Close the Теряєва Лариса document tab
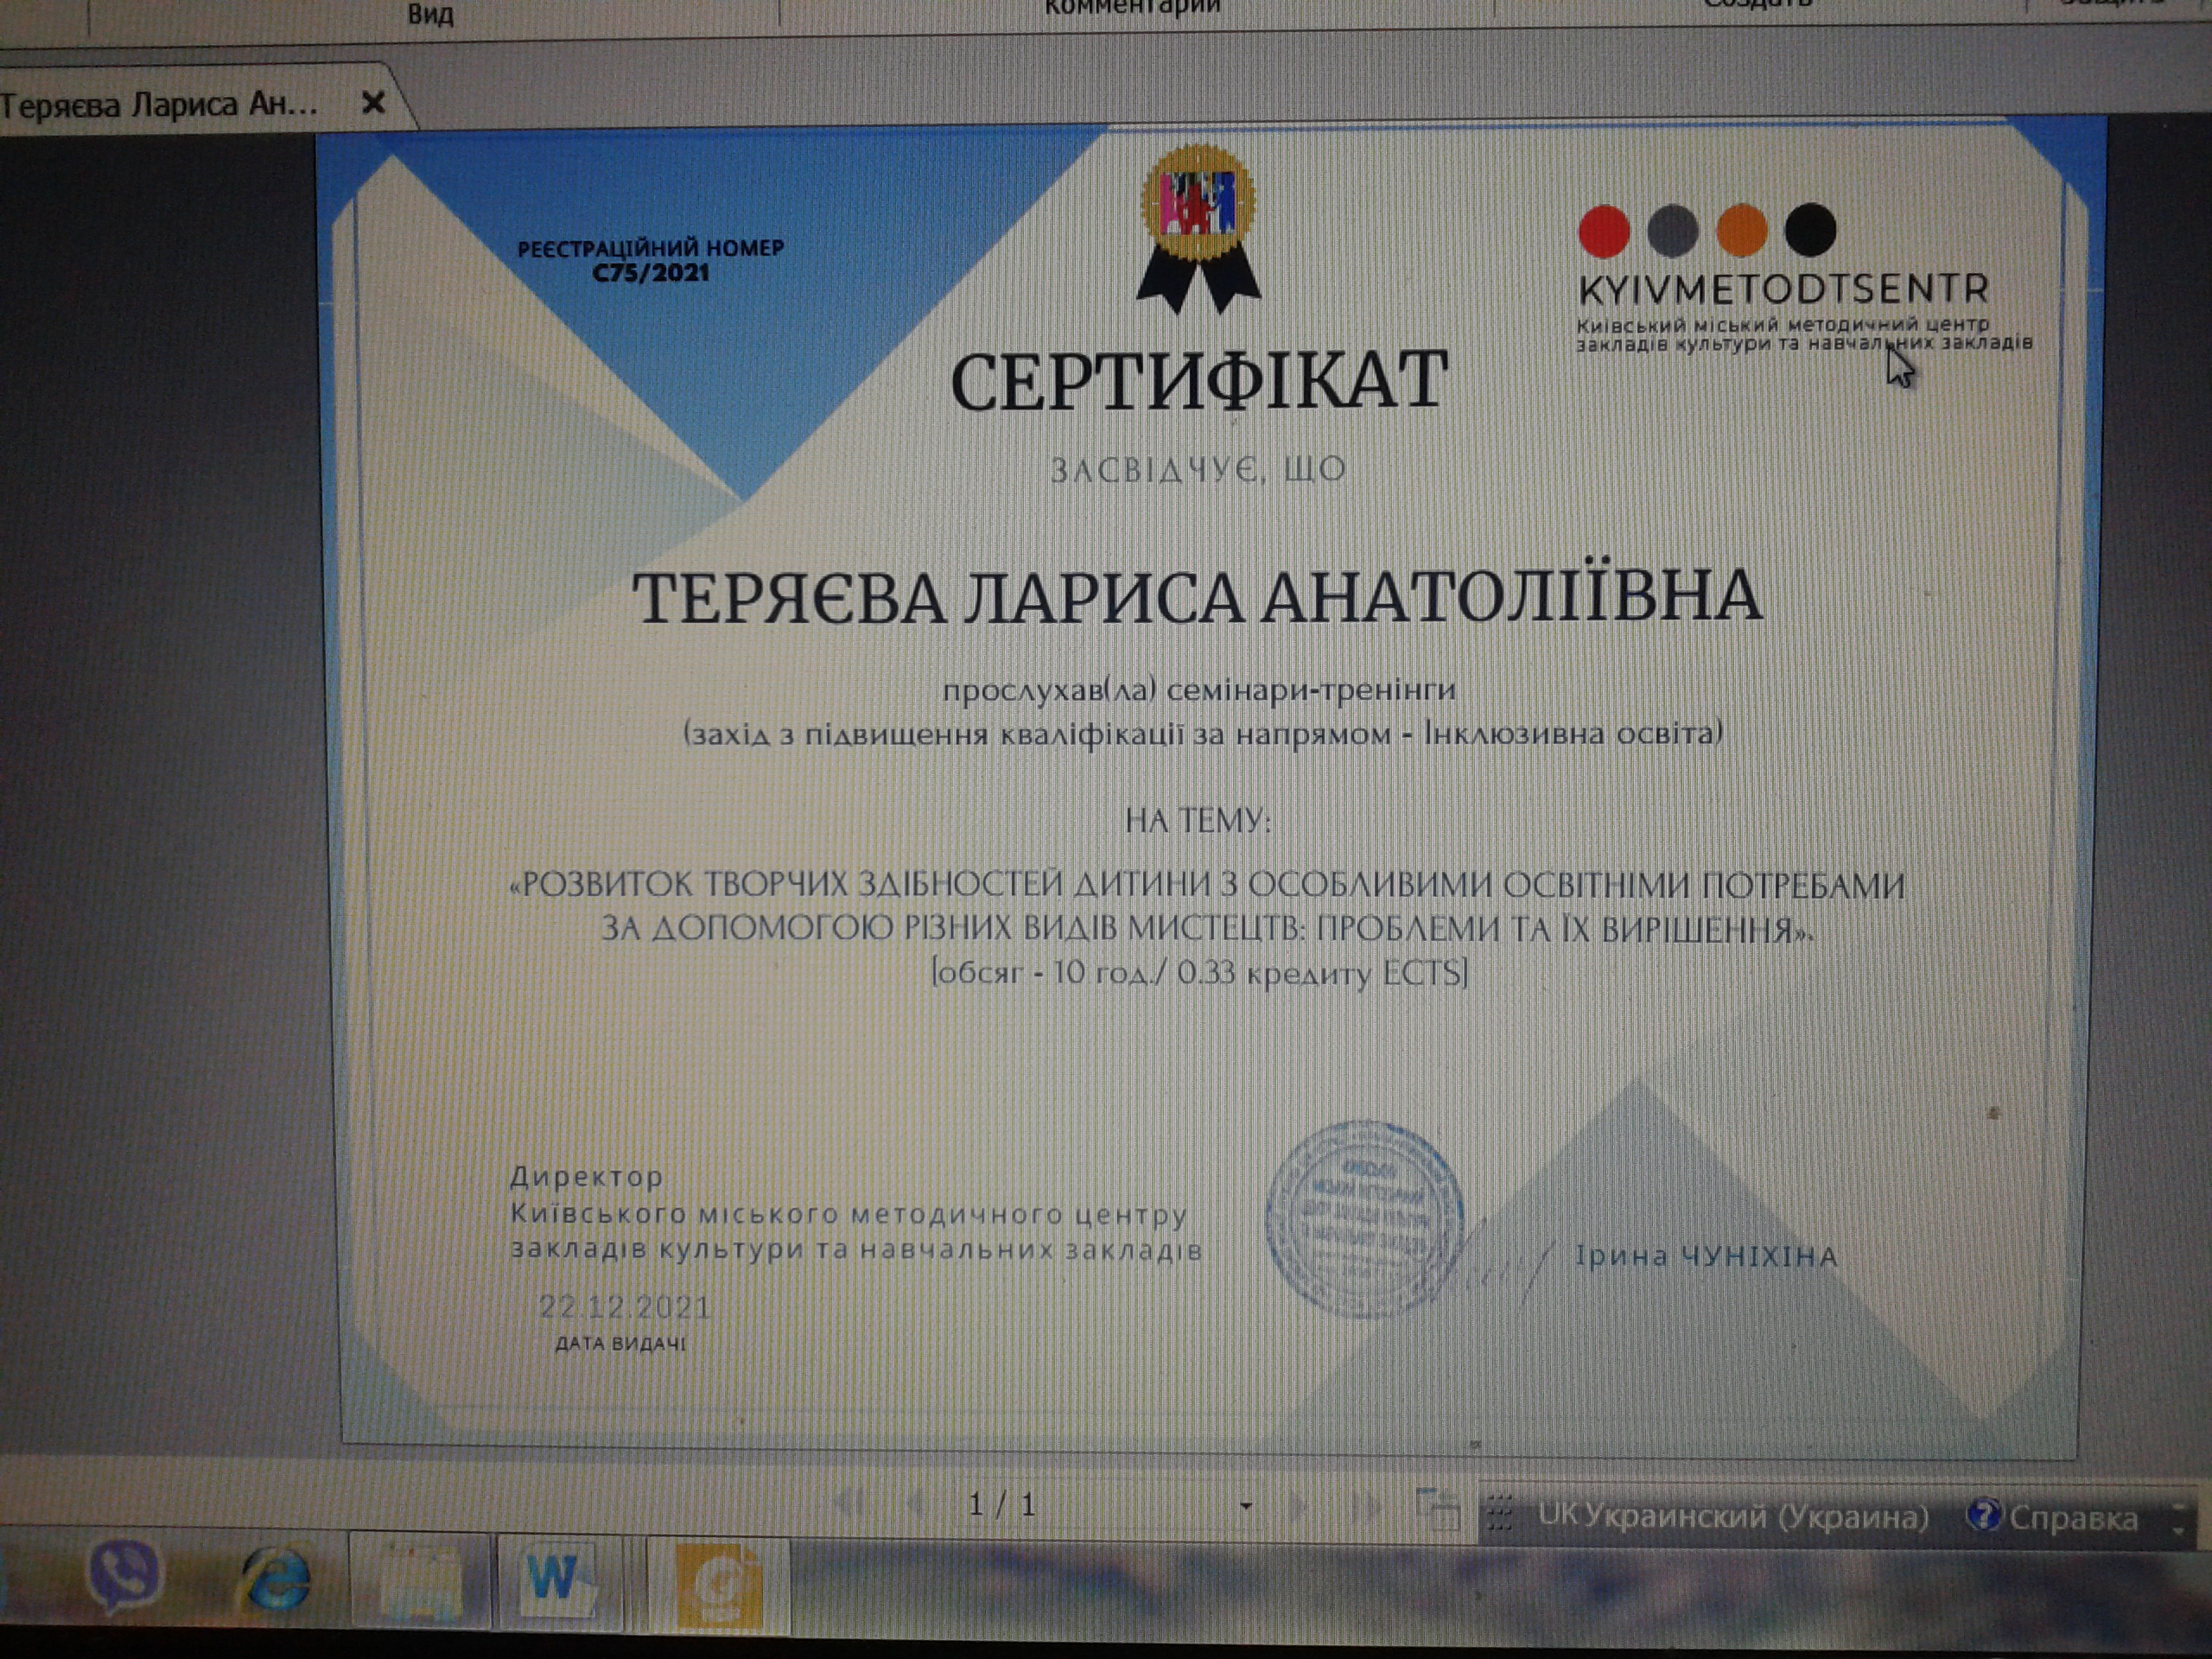 373,102
